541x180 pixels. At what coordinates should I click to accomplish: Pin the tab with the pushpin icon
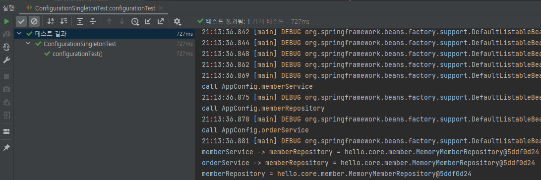click(6, 148)
